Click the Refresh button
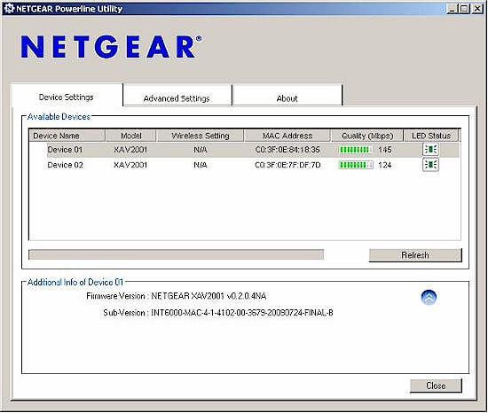This screenshot has width=488, height=413. pyautogui.click(x=415, y=255)
